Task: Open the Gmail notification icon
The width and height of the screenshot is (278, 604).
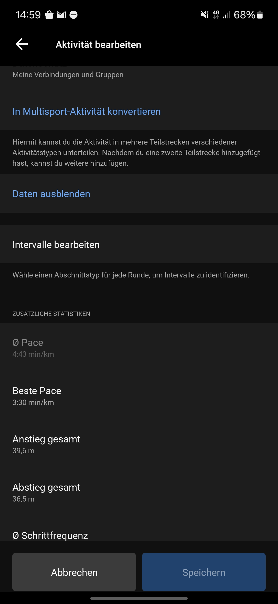Action: pyautogui.click(x=61, y=15)
